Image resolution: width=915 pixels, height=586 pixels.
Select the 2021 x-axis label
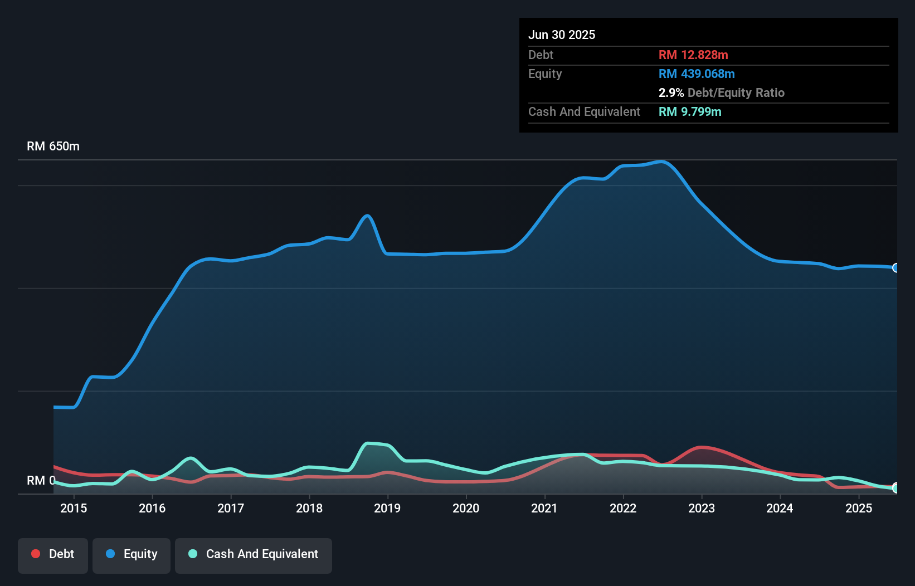544,508
